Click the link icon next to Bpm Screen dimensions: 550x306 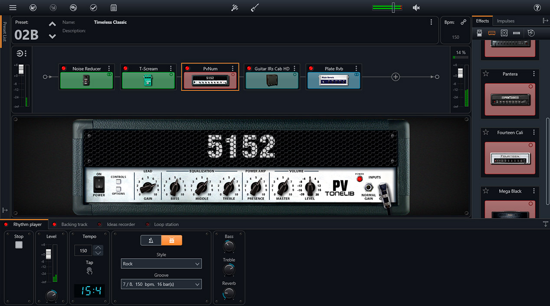click(463, 22)
